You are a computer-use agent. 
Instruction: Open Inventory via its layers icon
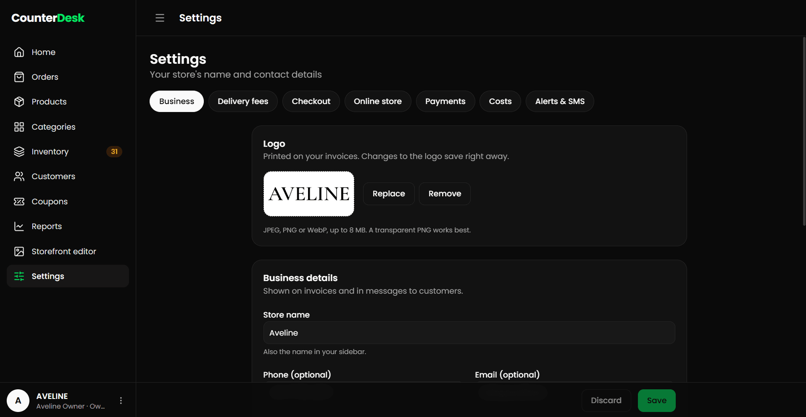tap(19, 151)
